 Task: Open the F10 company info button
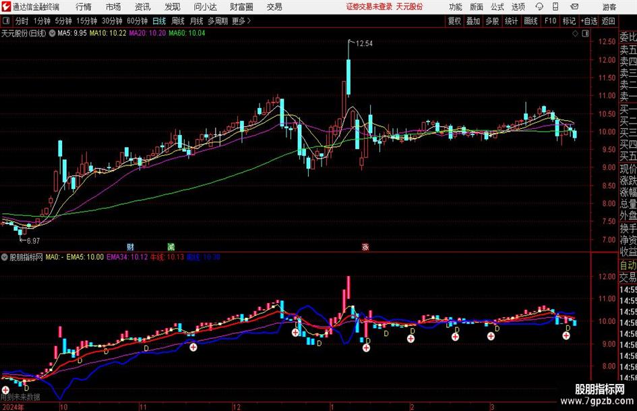tap(550, 21)
